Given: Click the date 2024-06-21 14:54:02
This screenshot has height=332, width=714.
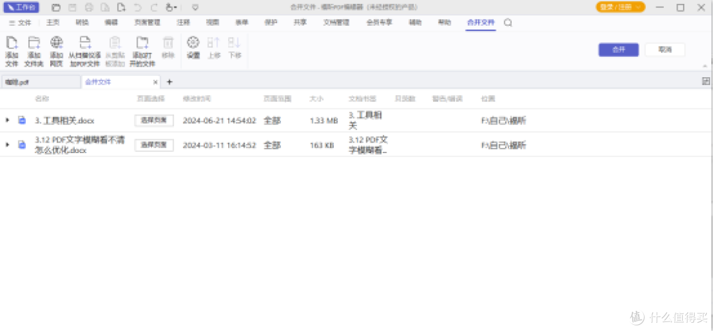Looking at the screenshot, I should 219,121.
